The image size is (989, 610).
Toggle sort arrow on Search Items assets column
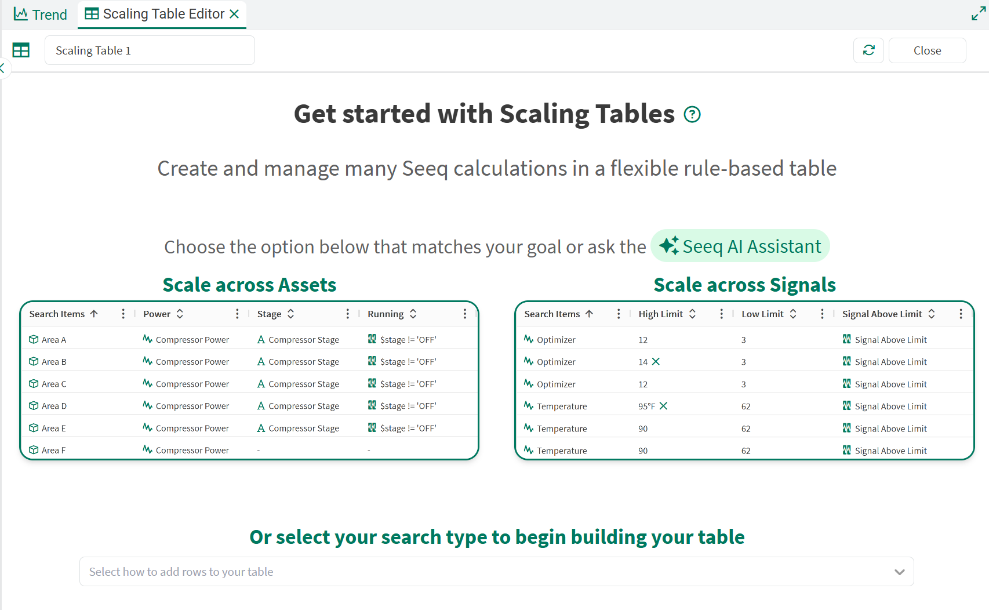(x=94, y=314)
